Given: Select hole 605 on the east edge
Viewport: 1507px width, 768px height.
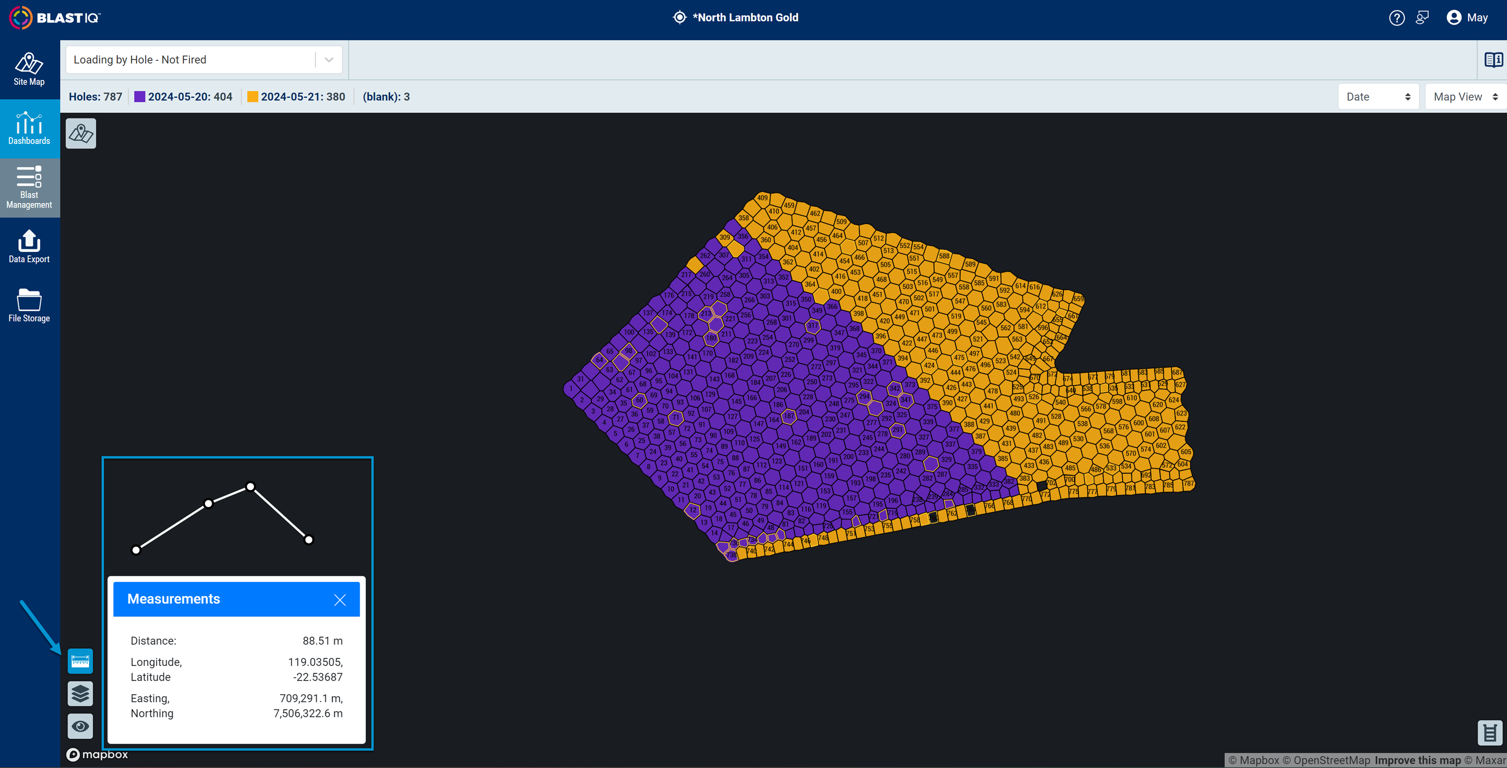Looking at the screenshot, I should point(1186,452).
